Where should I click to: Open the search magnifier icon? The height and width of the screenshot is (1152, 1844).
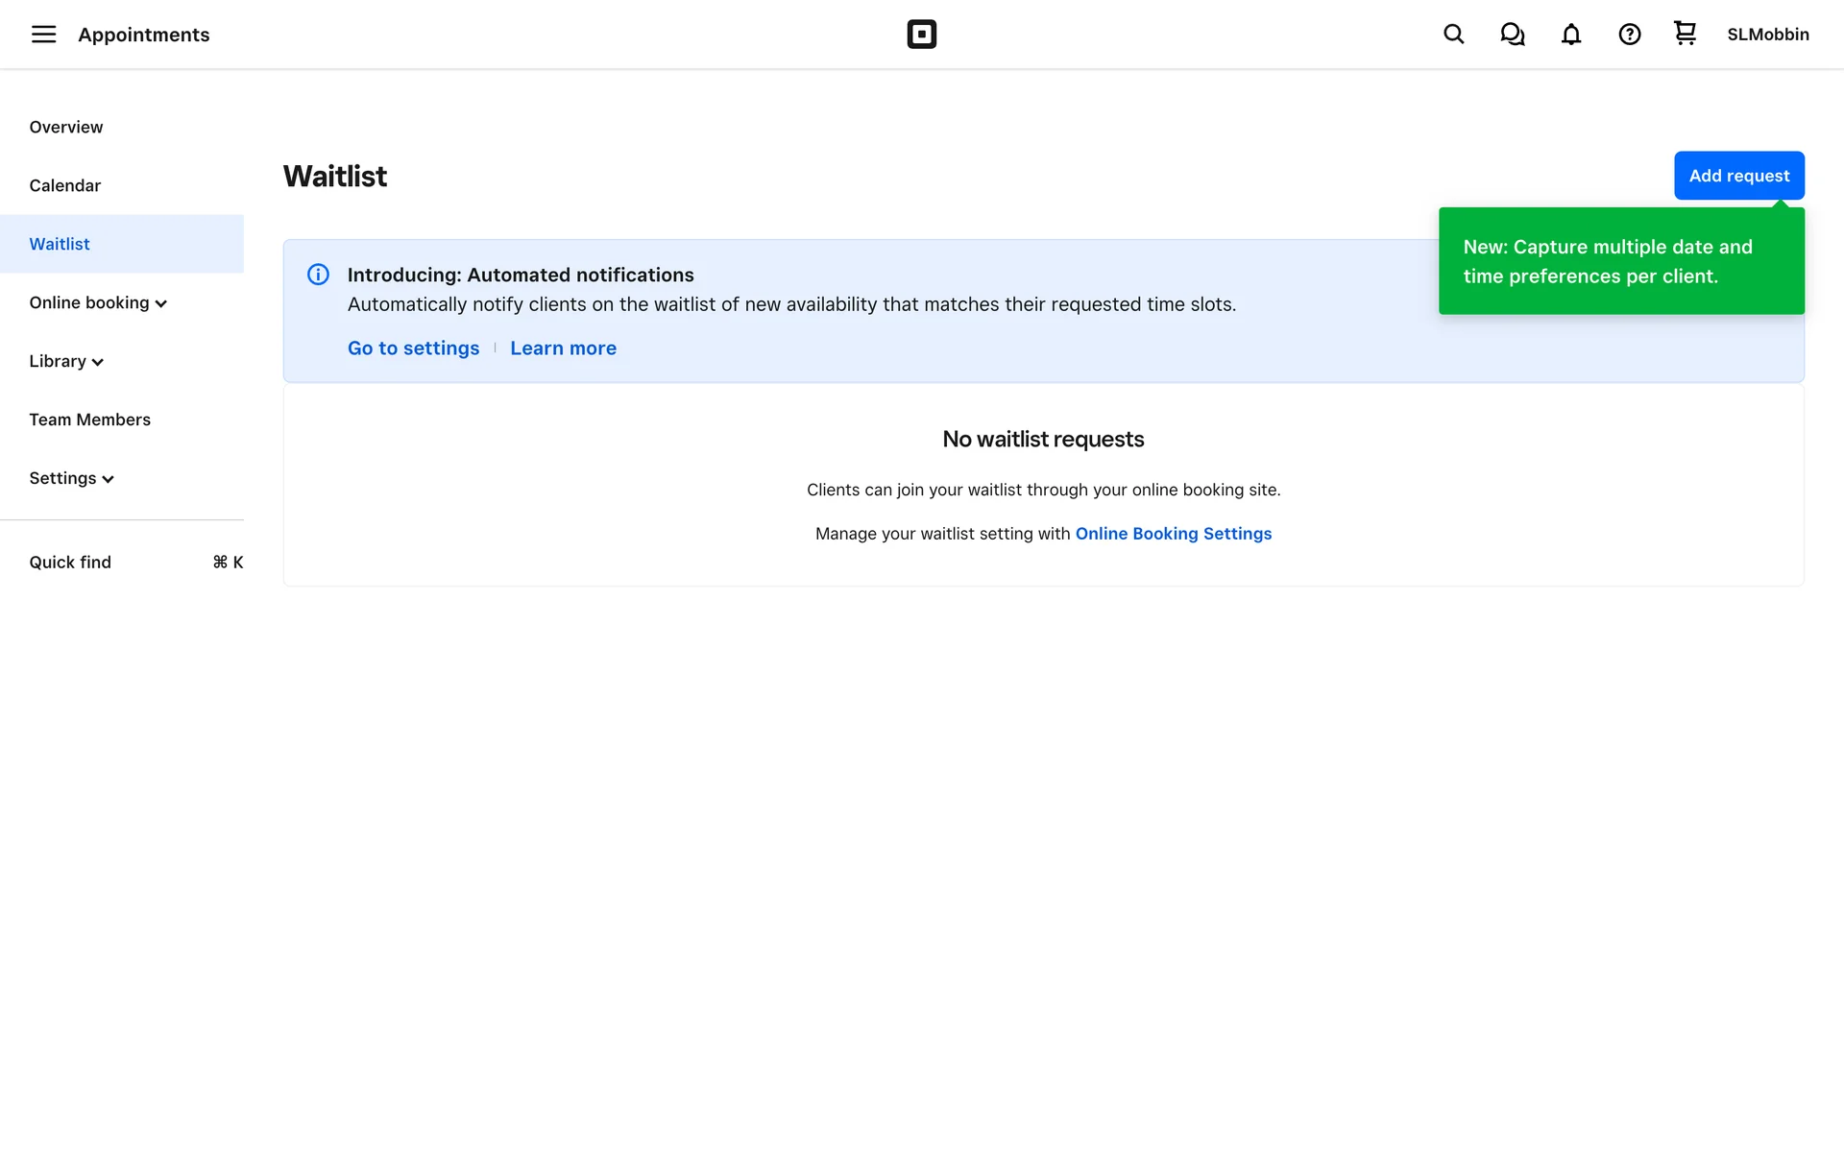[1453, 35]
